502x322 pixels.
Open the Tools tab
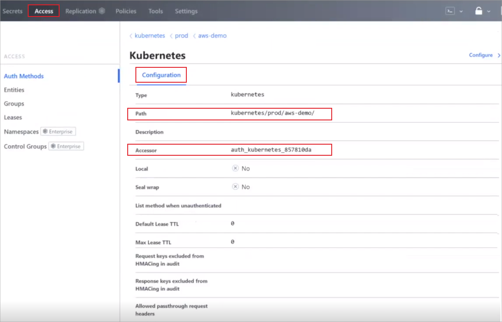156,11
